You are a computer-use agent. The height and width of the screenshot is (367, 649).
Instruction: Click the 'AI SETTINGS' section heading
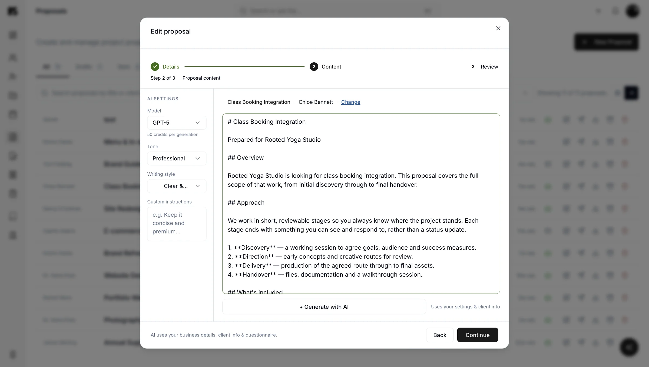[x=163, y=99]
